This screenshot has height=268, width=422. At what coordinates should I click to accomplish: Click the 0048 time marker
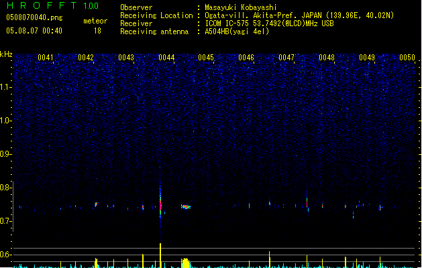tap(327, 58)
